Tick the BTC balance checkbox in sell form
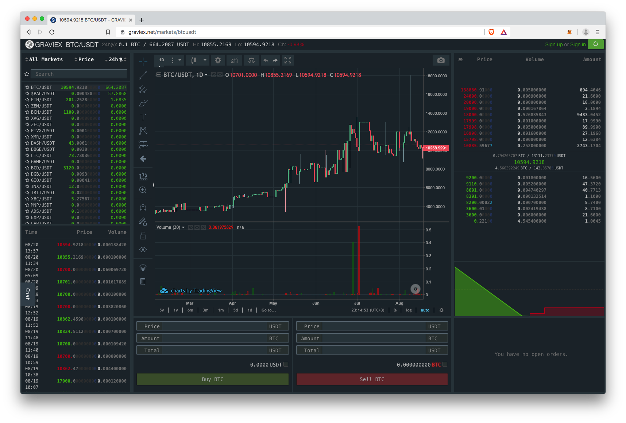This screenshot has height=423, width=626. click(445, 364)
